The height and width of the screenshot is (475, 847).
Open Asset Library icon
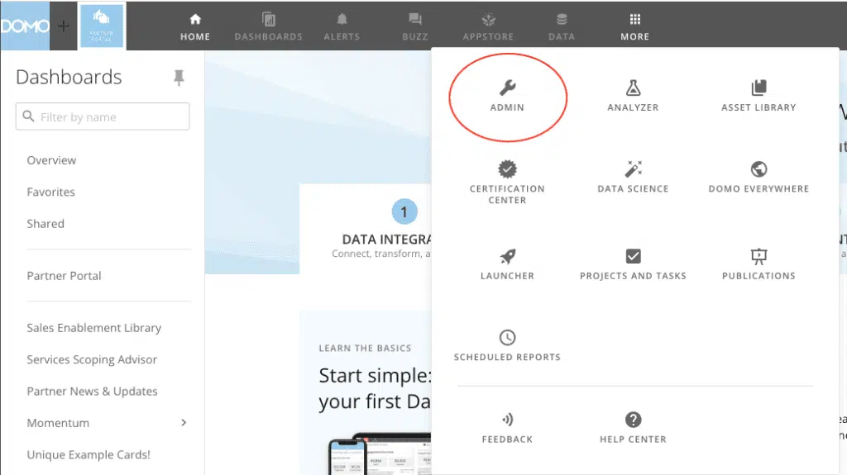click(759, 88)
